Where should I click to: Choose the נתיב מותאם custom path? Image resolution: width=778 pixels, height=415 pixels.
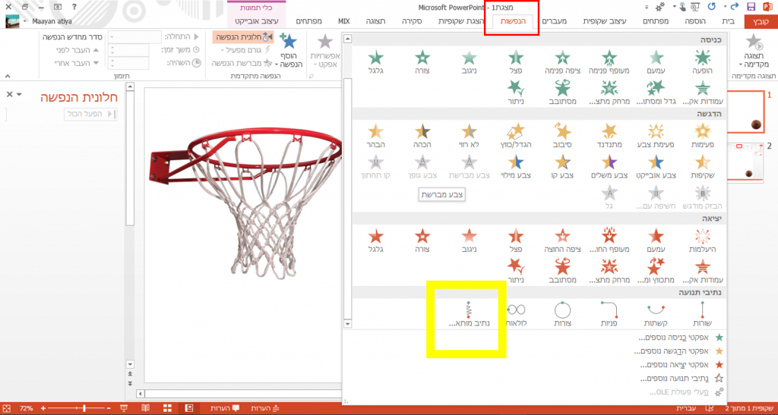pyautogui.click(x=470, y=313)
